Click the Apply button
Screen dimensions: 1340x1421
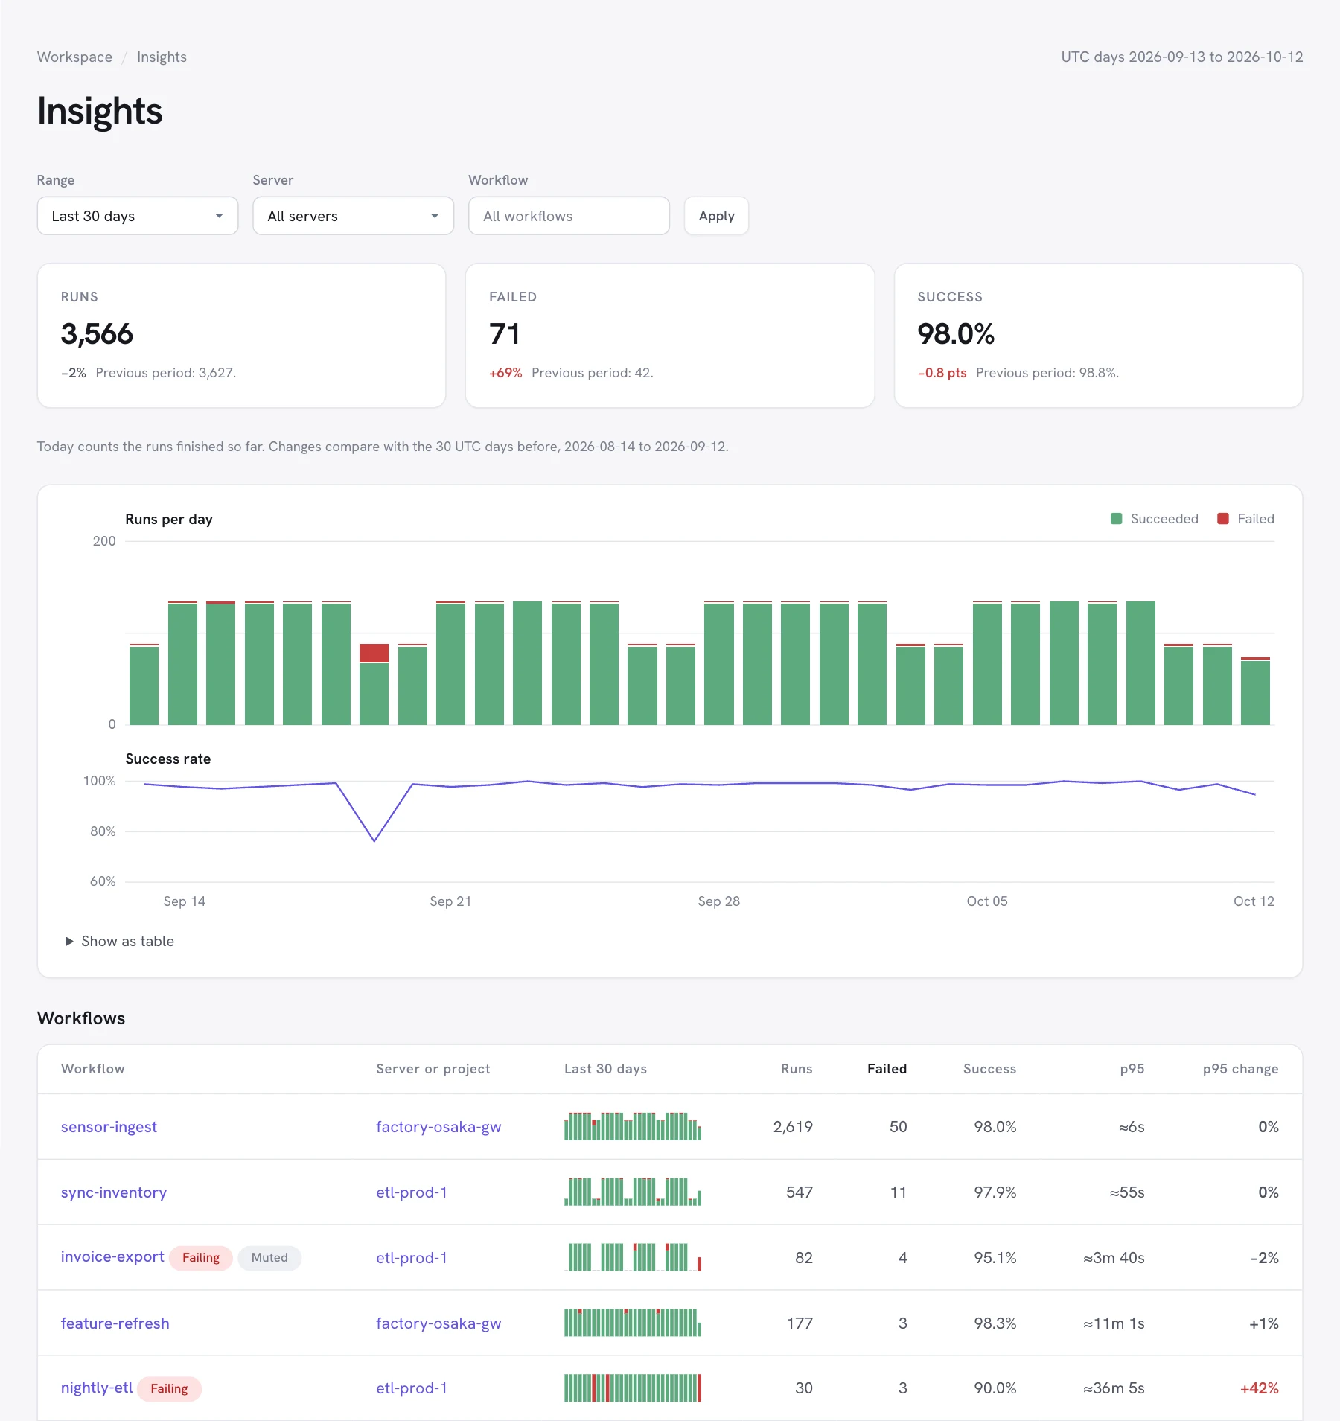click(716, 216)
